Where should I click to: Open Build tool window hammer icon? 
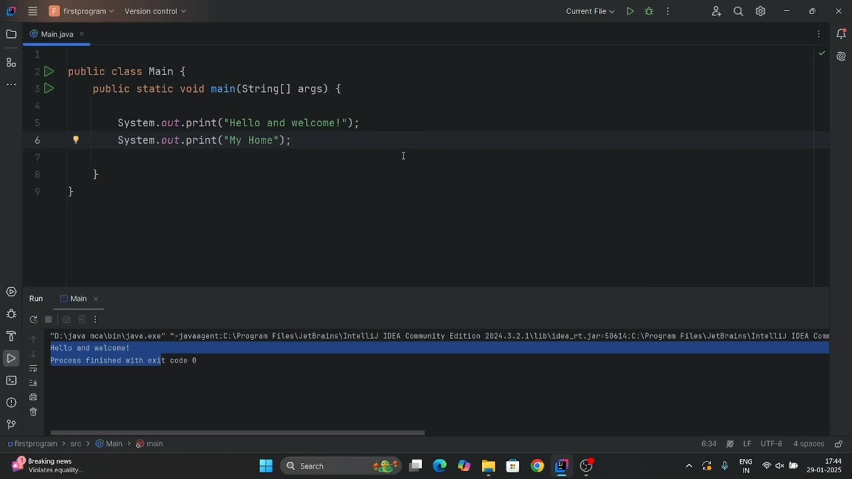[11, 336]
